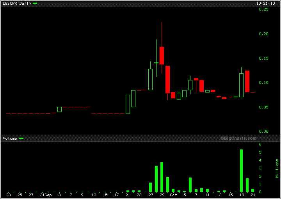Viewport: 281px width, 199px height.
Task: Click the vertical Millions axis label
Action: [x=277, y=168]
